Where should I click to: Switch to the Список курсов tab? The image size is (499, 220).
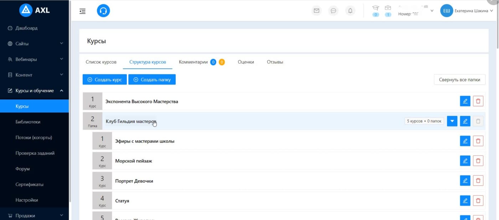point(101,62)
